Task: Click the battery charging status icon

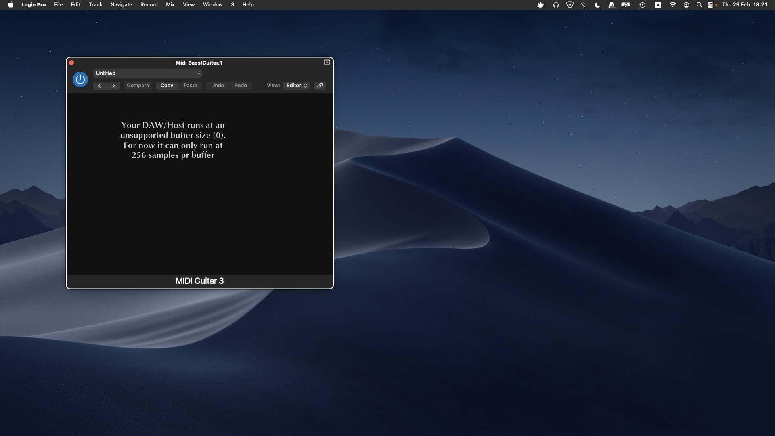Action: [626, 5]
